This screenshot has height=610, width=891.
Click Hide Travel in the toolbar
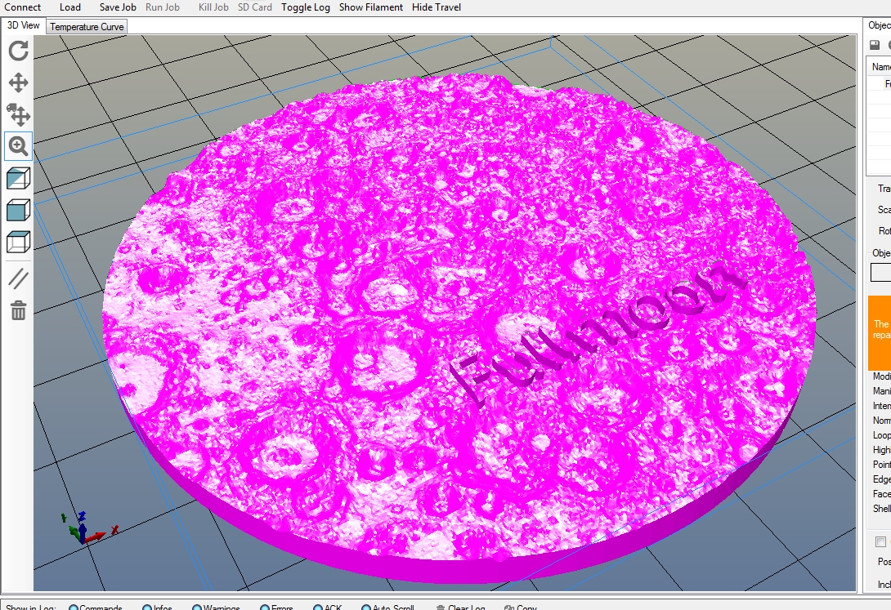(437, 7)
